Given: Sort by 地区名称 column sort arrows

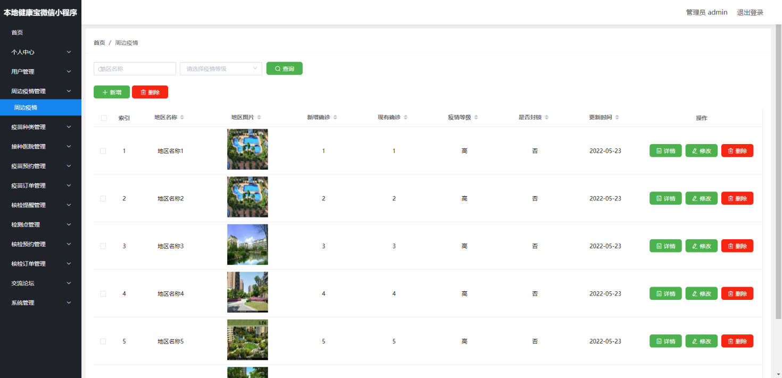Looking at the screenshot, I should [182, 117].
